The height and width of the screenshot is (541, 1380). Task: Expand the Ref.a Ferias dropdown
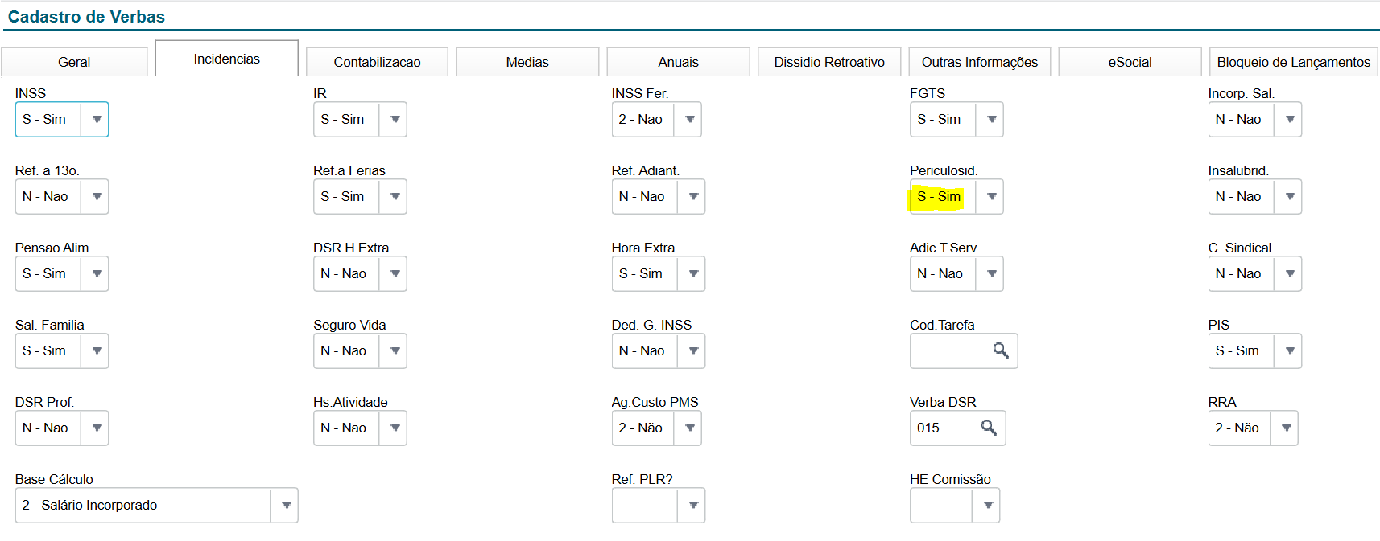(395, 196)
